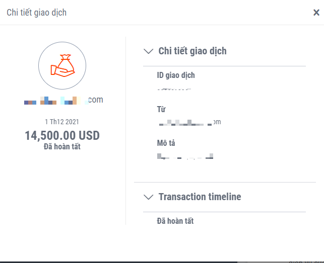Click the dialog title in the header bar
The height and width of the screenshot is (263, 324).
[36, 13]
